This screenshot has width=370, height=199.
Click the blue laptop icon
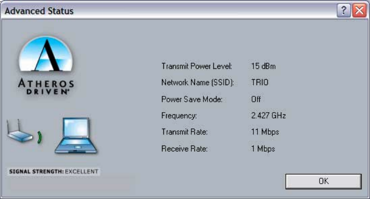click(76, 136)
